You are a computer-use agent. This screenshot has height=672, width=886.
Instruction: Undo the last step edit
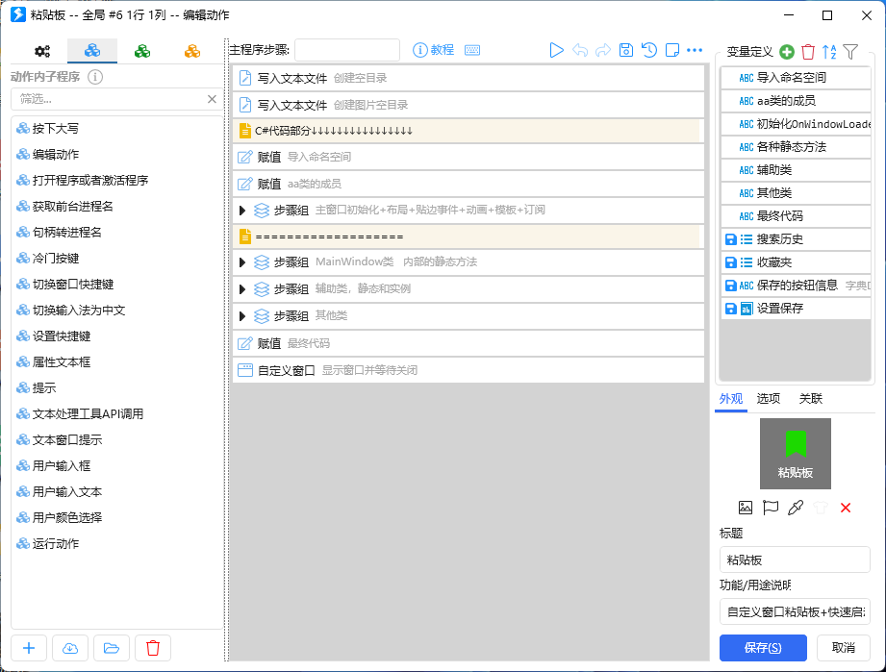(x=580, y=50)
